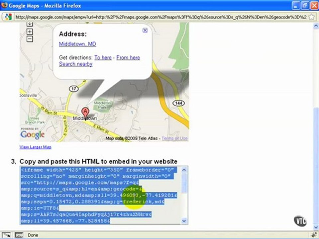This screenshot has width=319, height=239.
Task: Click the page scrollbar down arrow
Action: (316, 227)
